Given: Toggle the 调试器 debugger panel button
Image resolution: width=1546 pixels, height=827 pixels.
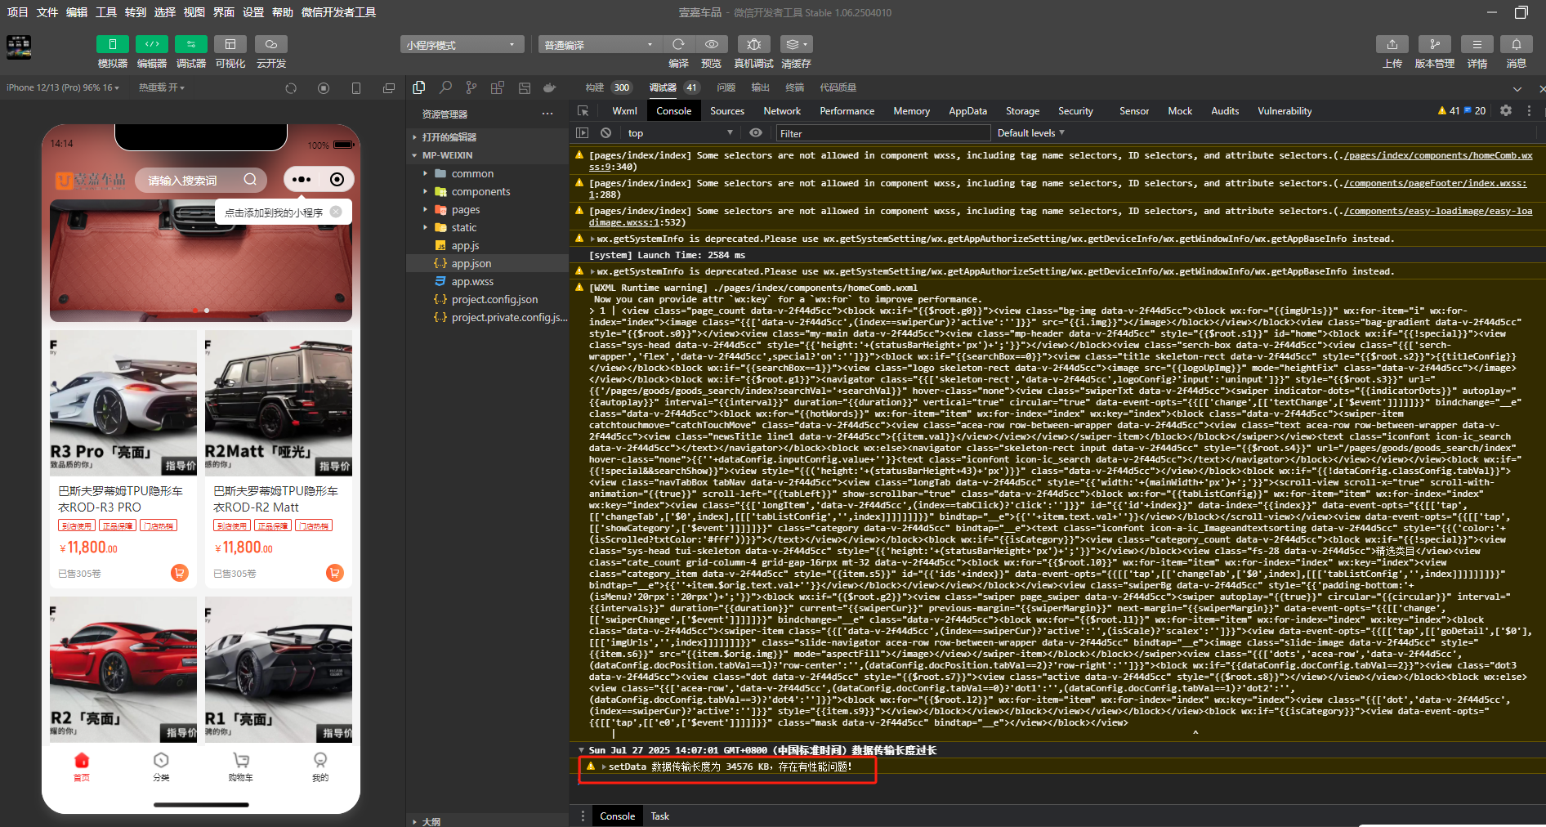Looking at the screenshot, I should 191,44.
